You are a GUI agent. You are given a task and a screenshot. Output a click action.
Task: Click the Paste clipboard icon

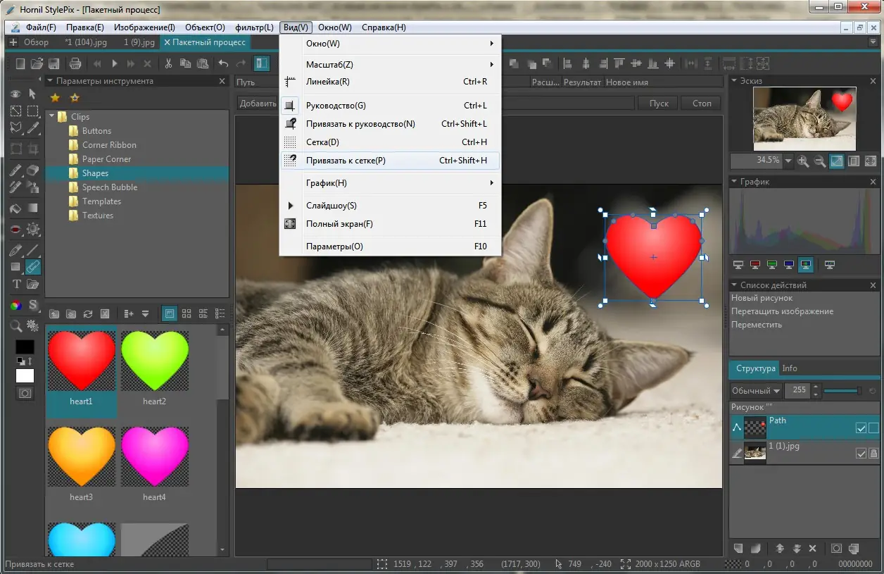click(203, 63)
